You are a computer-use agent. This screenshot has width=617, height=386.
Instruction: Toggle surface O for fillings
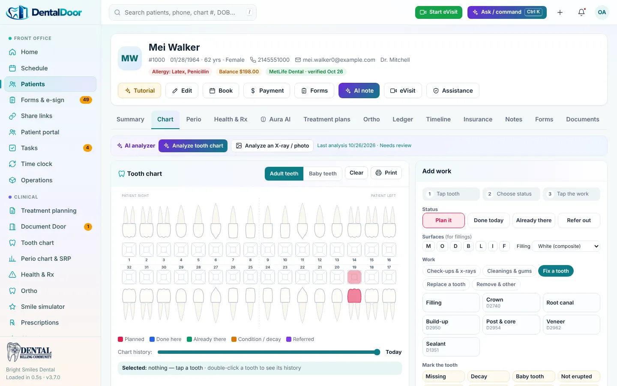[x=443, y=246]
